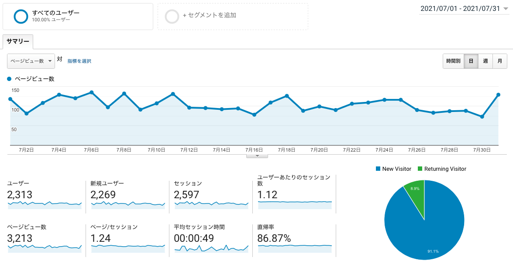513x264 pixels.
Task: Click the セグメントを追加 empty circle icon
Action: pyautogui.click(x=172, y=16)
